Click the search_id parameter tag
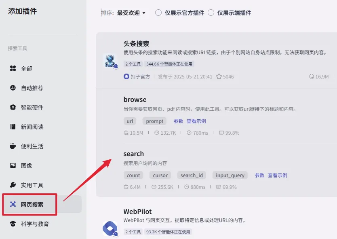The width and height of the screenshot is (337, 239). (x=192, y=176)
